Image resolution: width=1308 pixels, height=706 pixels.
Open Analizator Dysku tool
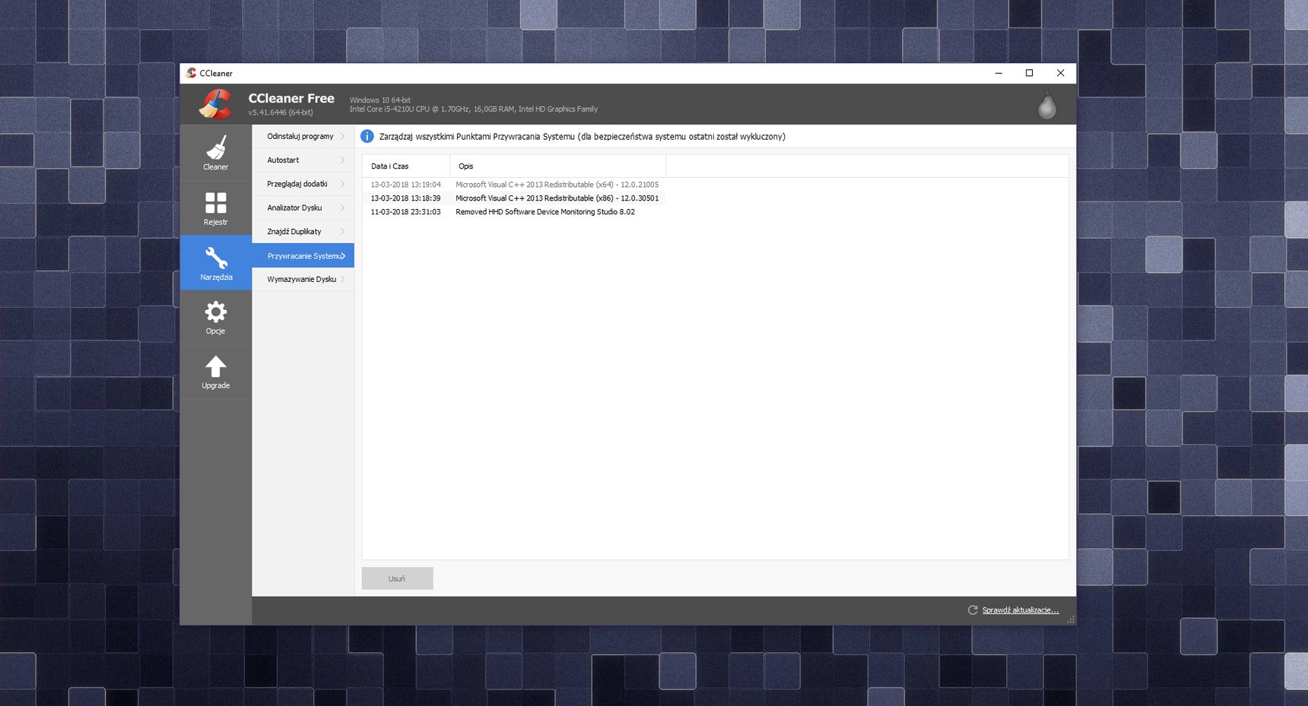[x=303, y=207]
